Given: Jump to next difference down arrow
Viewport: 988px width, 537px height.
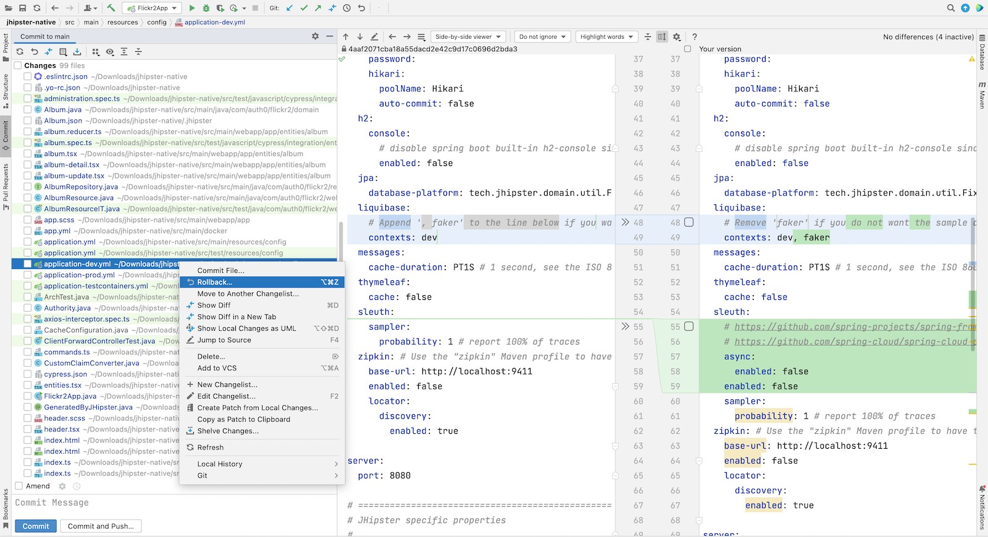Looking at the screenshot, I should [x=360, y=37].
